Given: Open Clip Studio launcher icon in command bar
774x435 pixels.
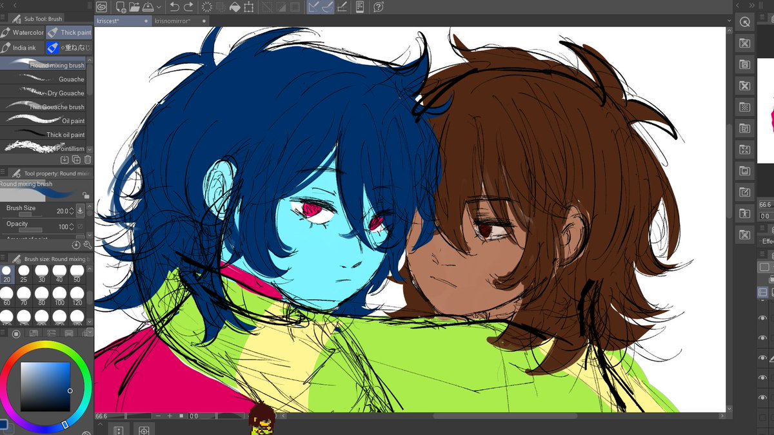Looking at the screenshot, I should tap(101, 7).
